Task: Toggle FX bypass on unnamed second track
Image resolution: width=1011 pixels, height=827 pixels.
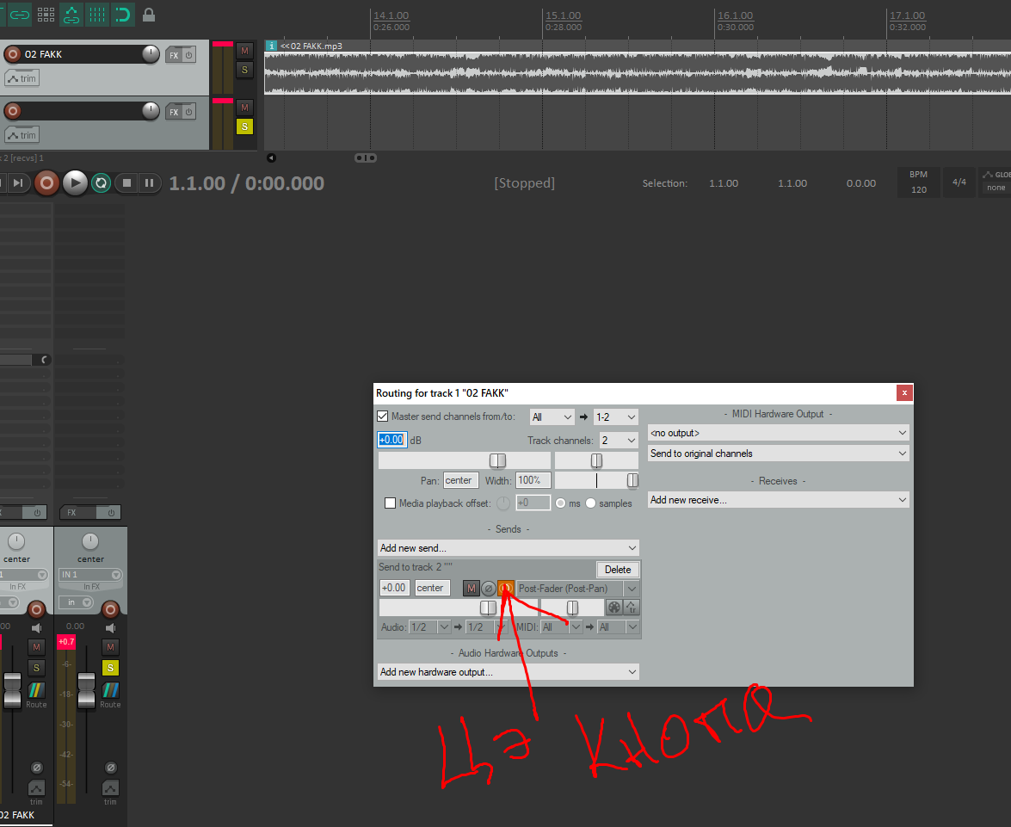Action: (189, 112)
